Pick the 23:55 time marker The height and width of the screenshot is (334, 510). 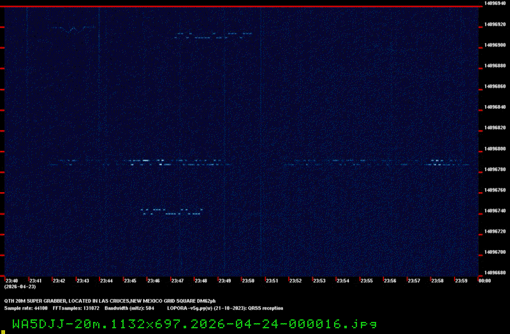[366, 281]
